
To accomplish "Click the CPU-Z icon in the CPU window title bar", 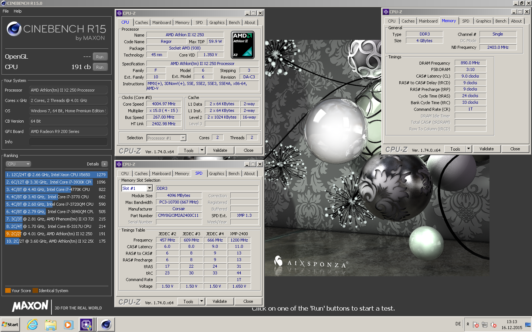I will (119, 13).
